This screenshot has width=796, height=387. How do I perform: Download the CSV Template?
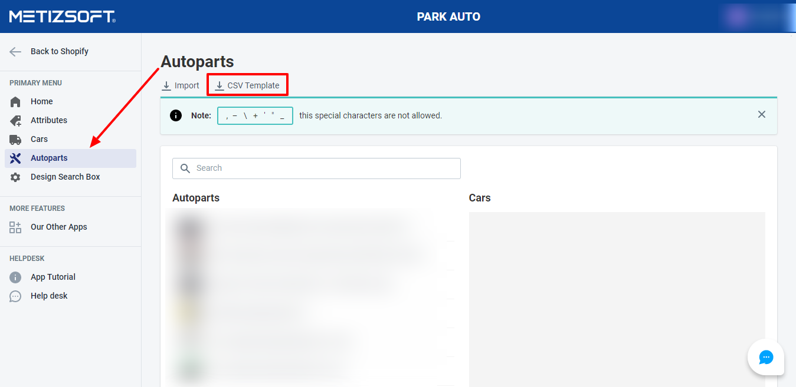coord(247,85)
